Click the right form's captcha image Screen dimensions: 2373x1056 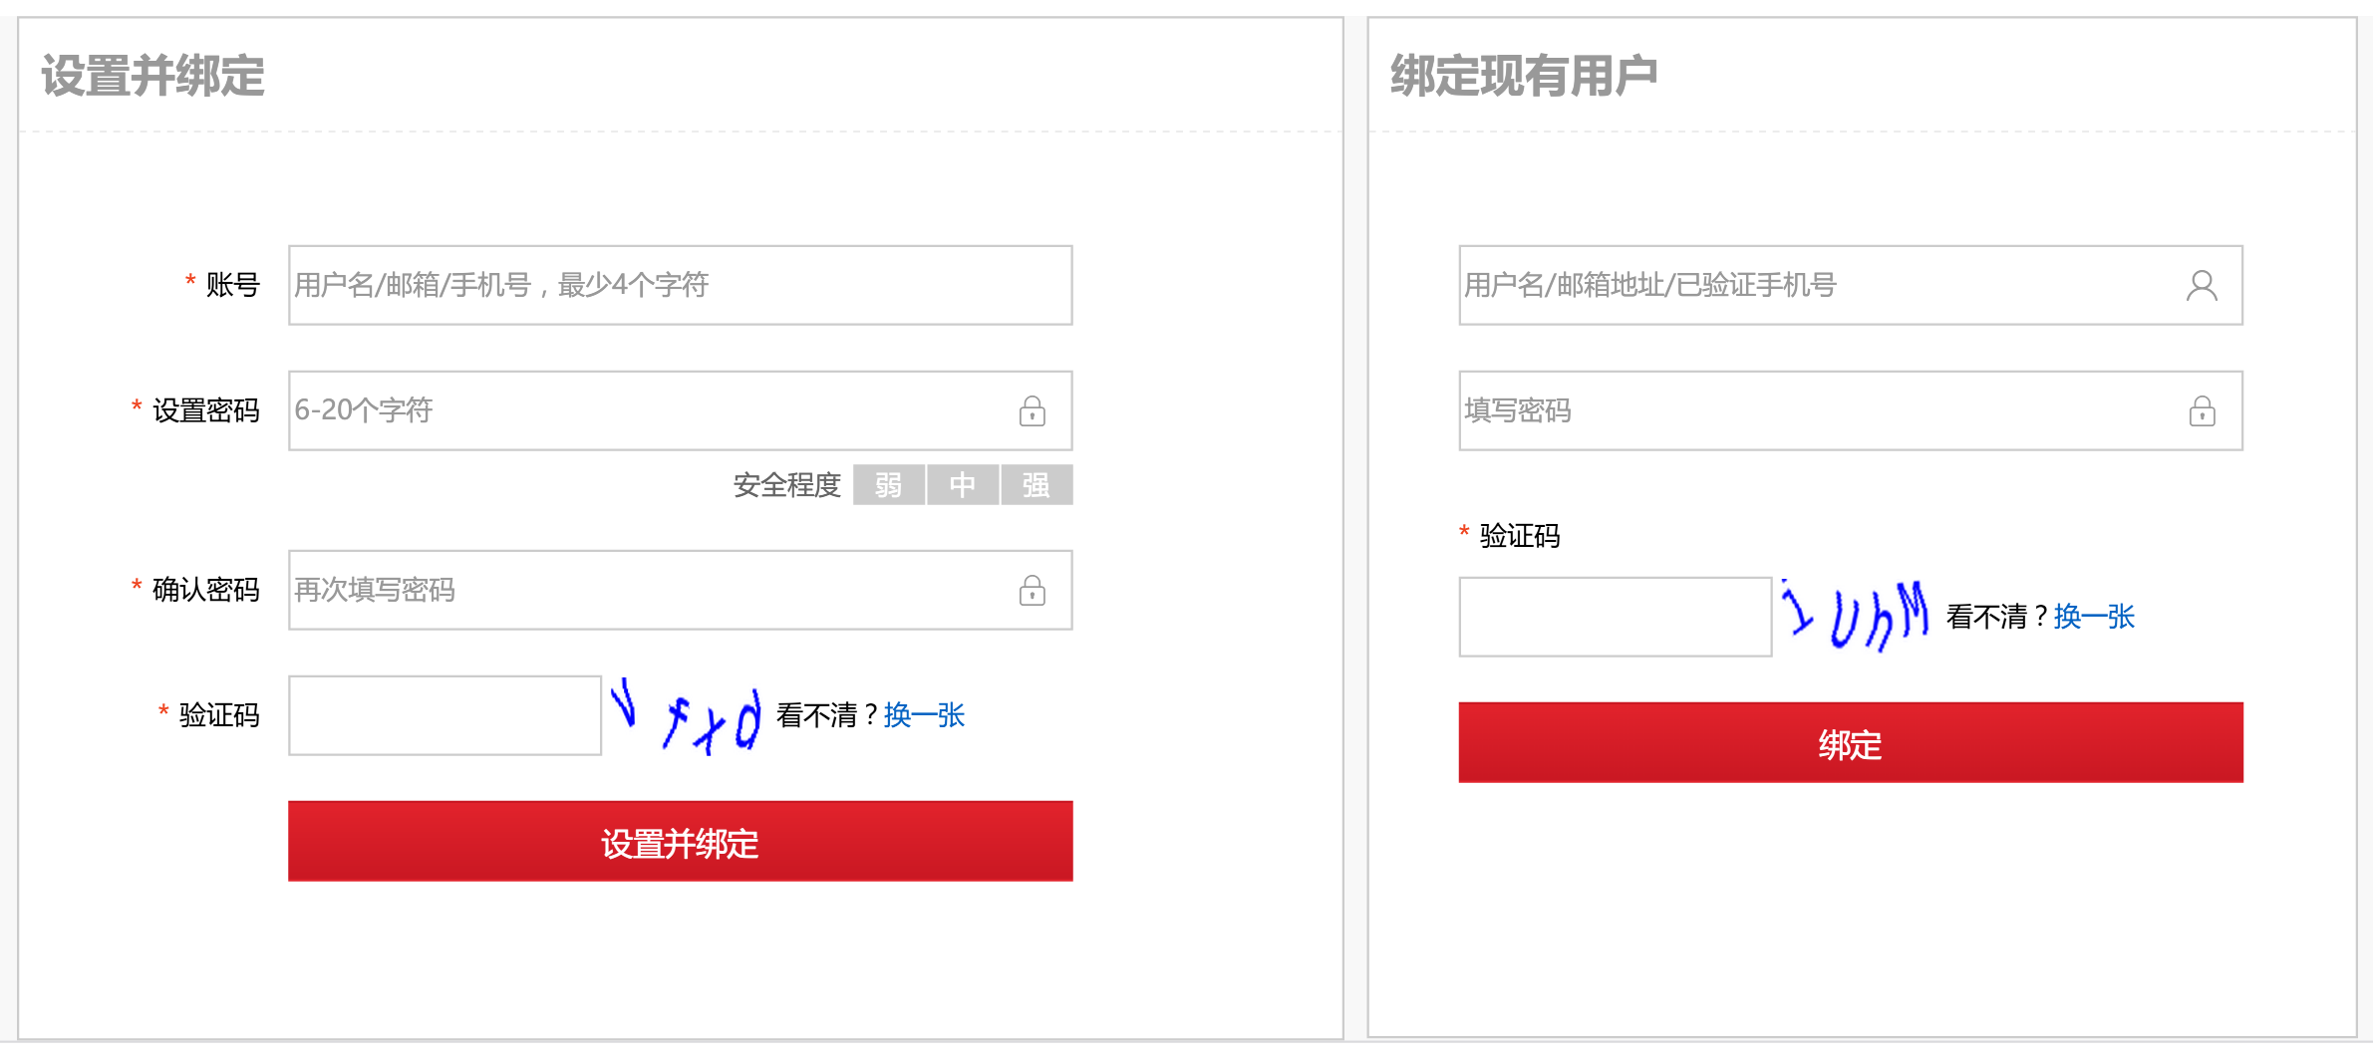click(x=1856, y=617)
